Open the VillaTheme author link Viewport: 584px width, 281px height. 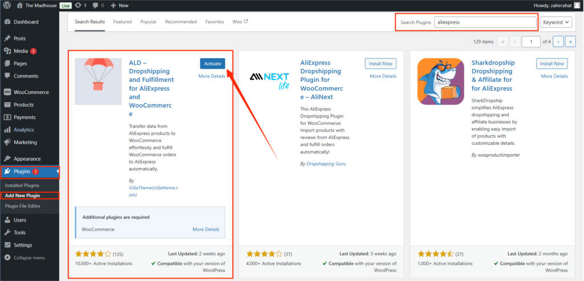(x=153, y=192)
